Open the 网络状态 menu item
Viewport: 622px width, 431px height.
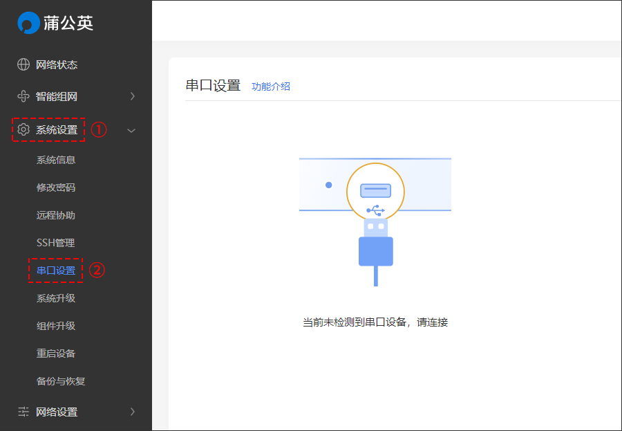pyautogui.click(x=57, y=65)
